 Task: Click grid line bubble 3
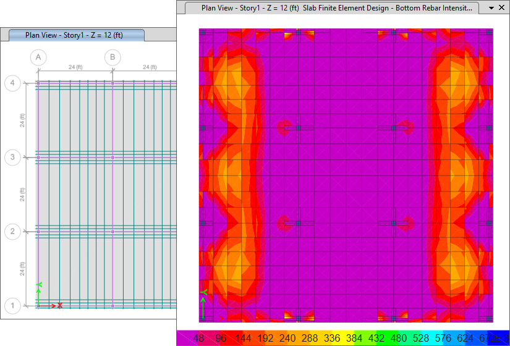coord(12,158)
